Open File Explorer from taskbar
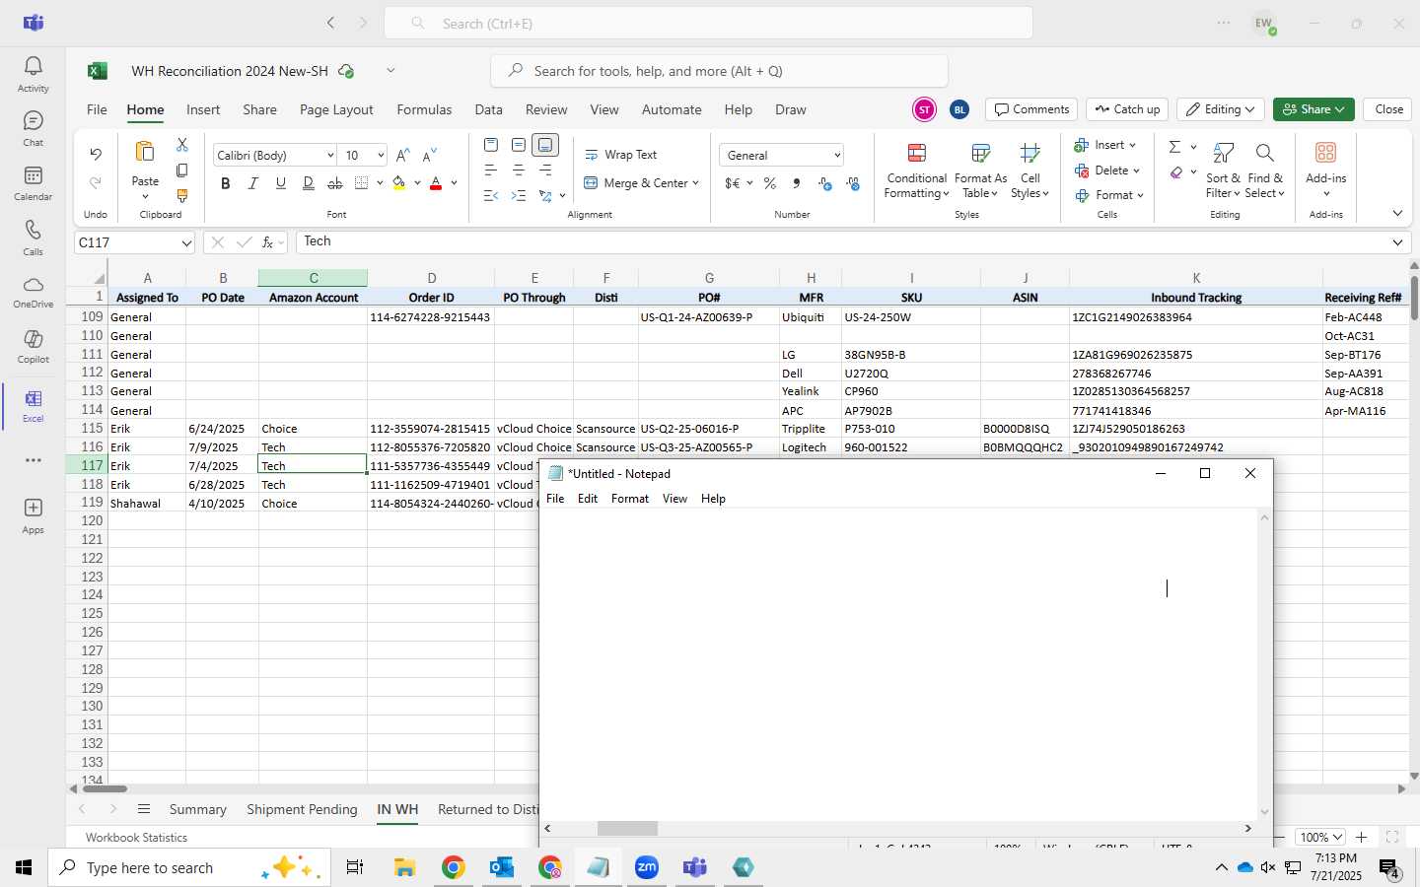The image size is (1420, 887). (404, 867)
